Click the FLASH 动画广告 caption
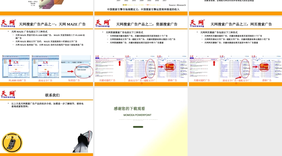282x156 pixels. [x=17, y=81]
